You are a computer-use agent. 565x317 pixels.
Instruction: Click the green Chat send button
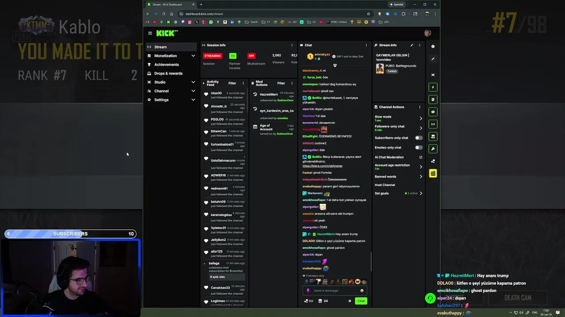click(x=361, y=301)
